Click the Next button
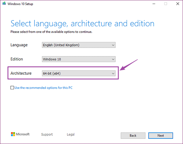Image resolution: width=183 pixels, height=144 pixels. point(161,135)
